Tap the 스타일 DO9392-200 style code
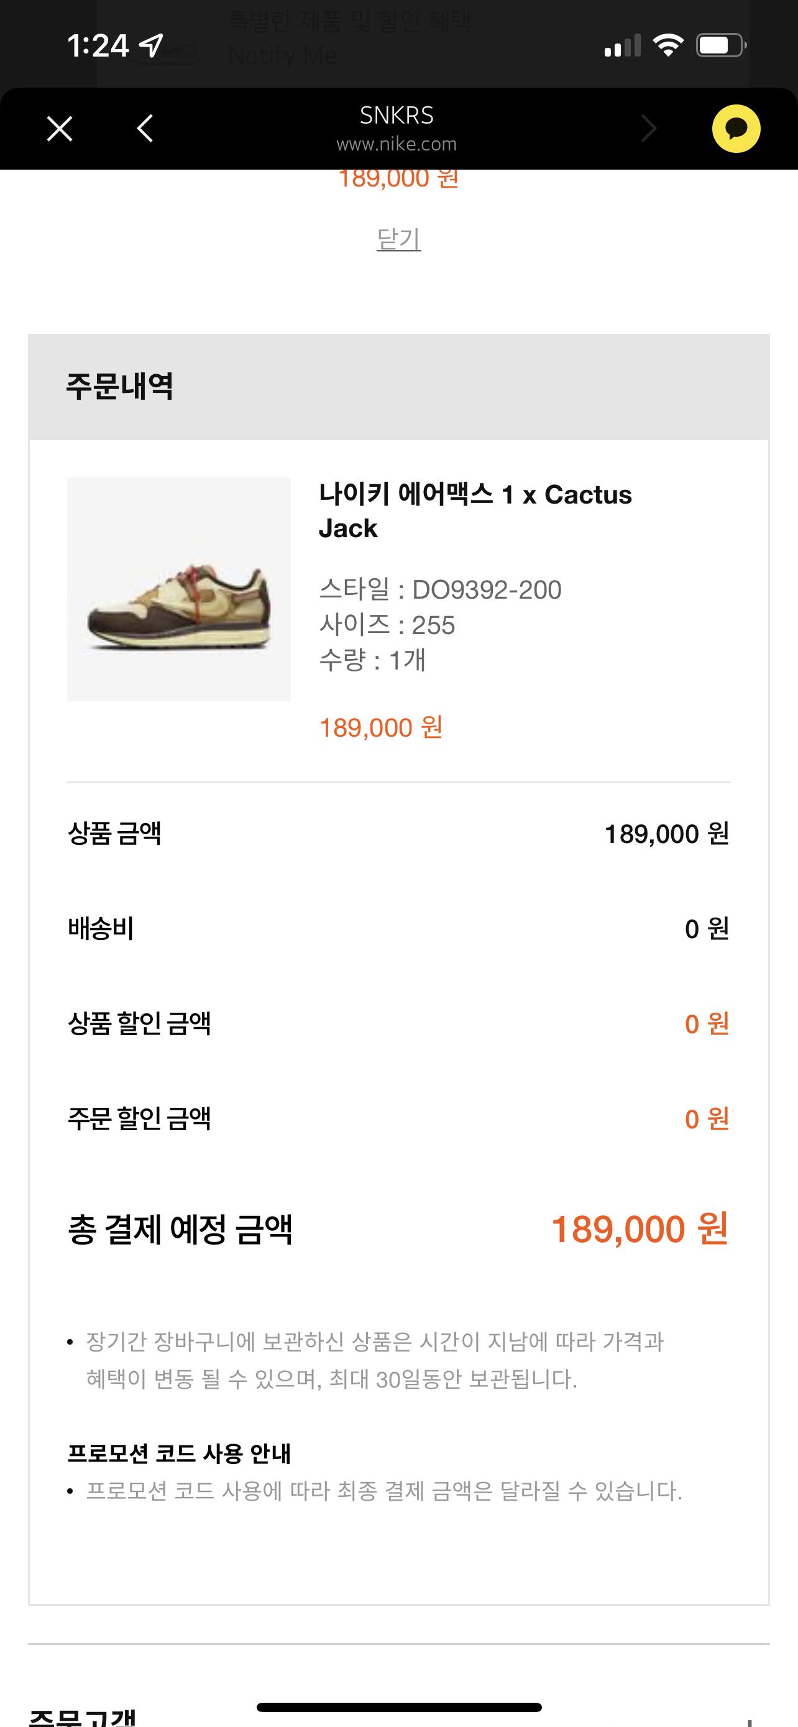The height and width of the screenshot is (1727, 798). 440,590
